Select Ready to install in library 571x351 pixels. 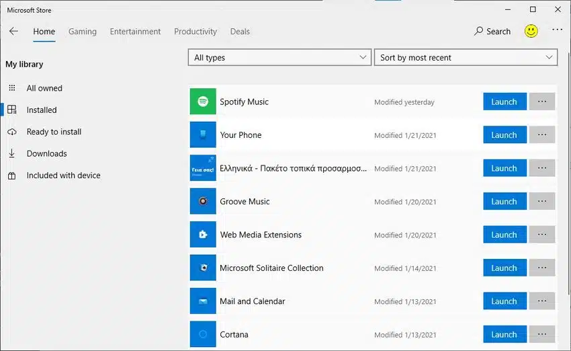point(54,132)
